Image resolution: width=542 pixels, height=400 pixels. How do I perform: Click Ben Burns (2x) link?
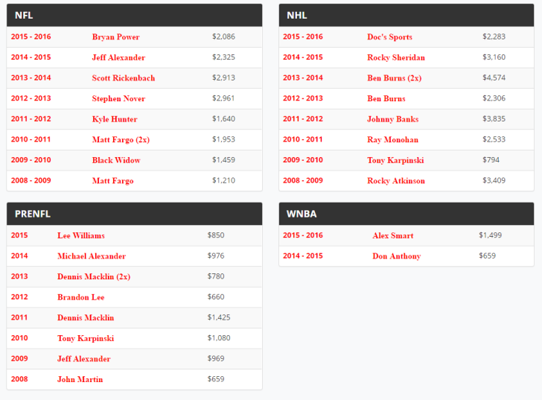[x=394, y=77]
